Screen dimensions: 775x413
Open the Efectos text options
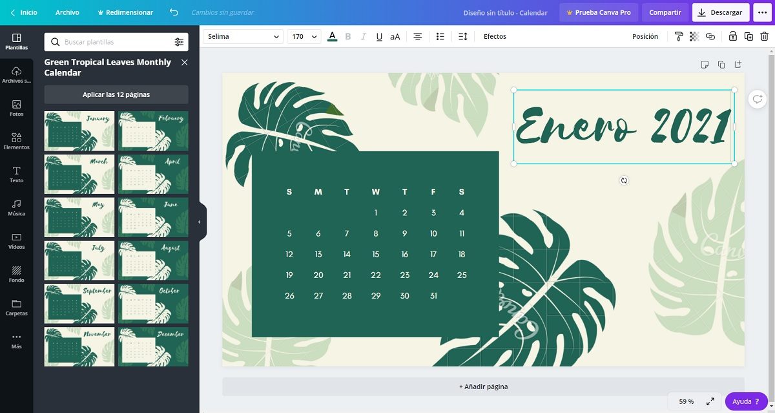click(495, 36)
